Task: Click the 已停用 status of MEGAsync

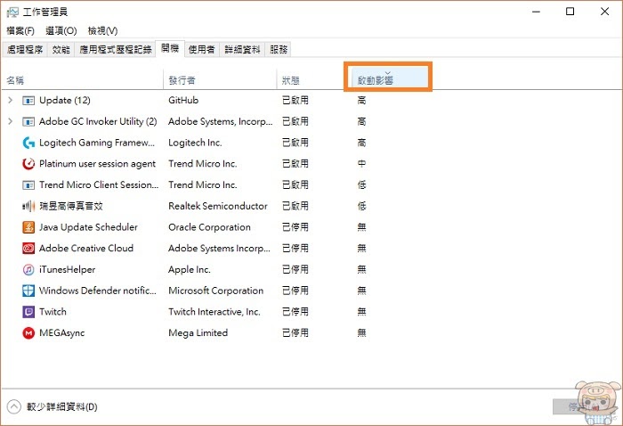Action: click(x=295, y=333)
